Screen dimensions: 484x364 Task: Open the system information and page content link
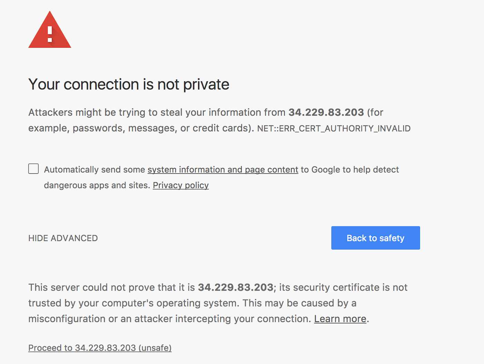[x=223, y=170]
